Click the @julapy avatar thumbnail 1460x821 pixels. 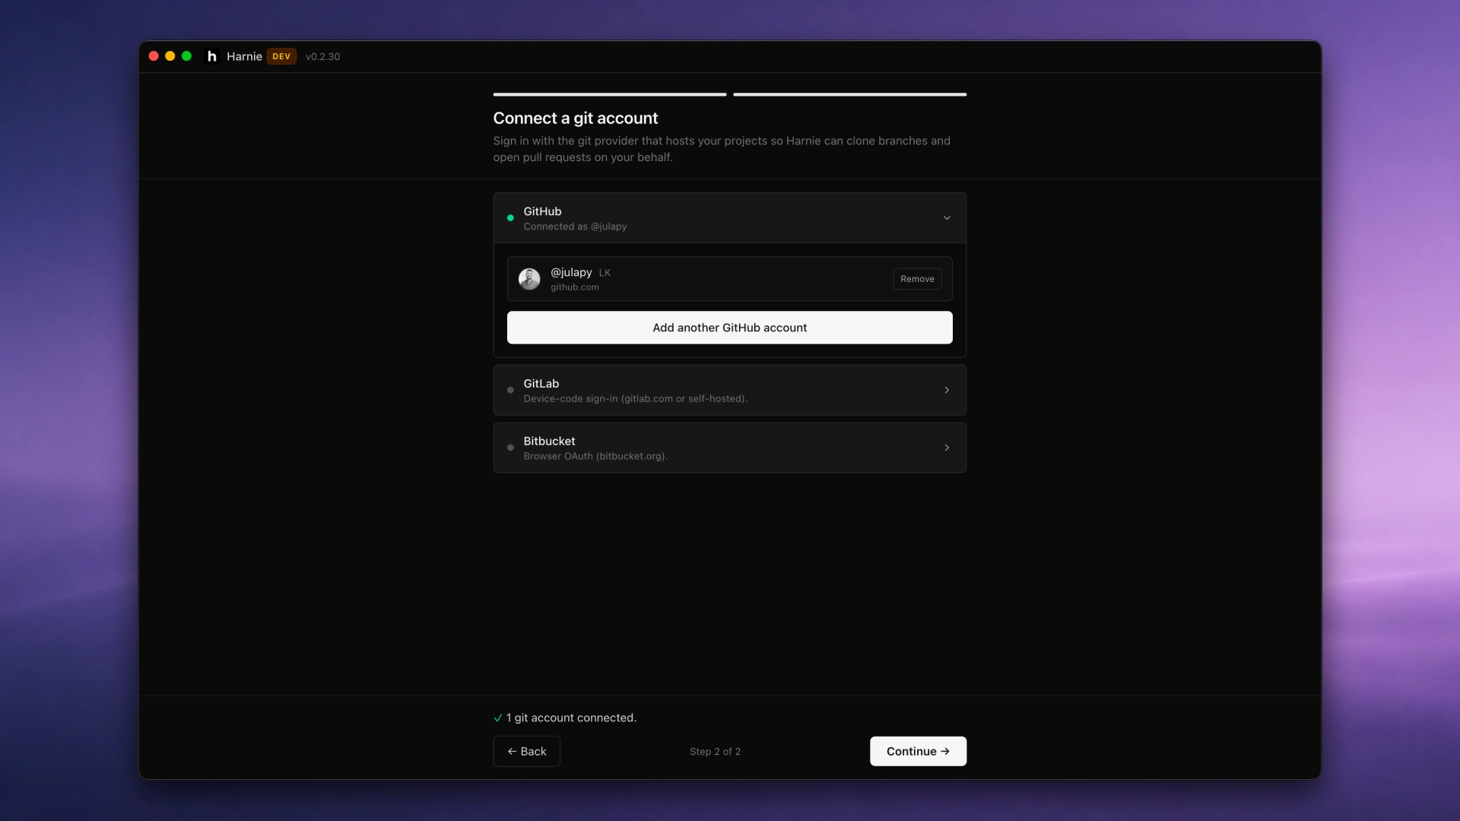coord(529,279)
